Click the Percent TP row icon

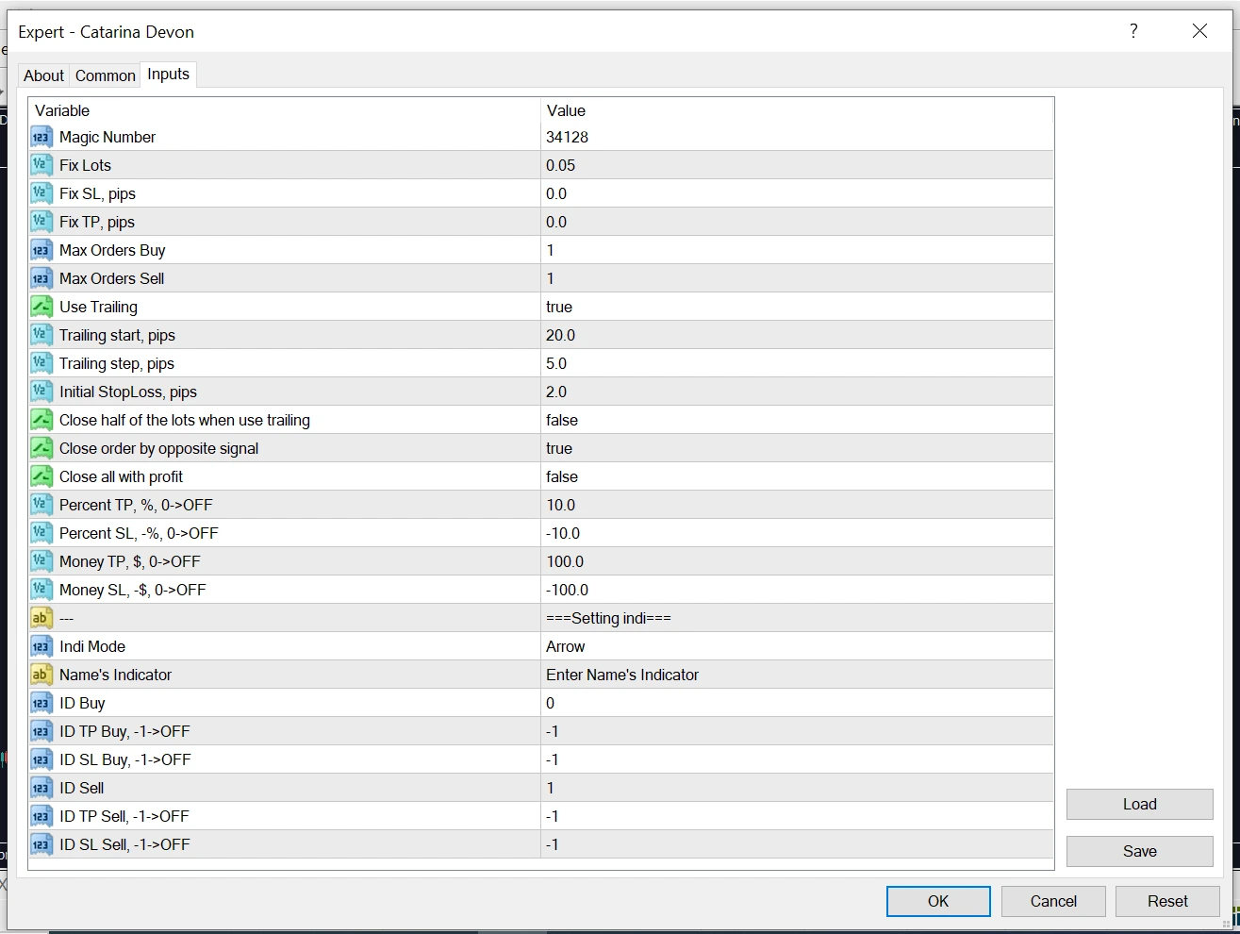(x=41, y=505)
